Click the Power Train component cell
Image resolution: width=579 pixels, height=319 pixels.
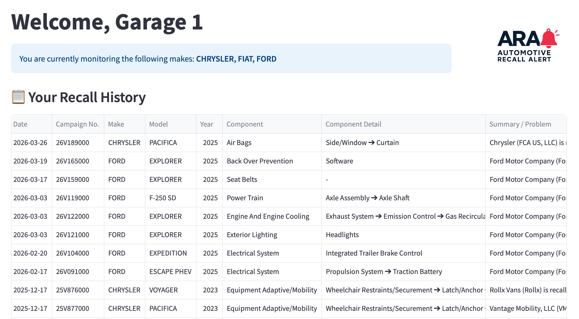tap(272, 198)
